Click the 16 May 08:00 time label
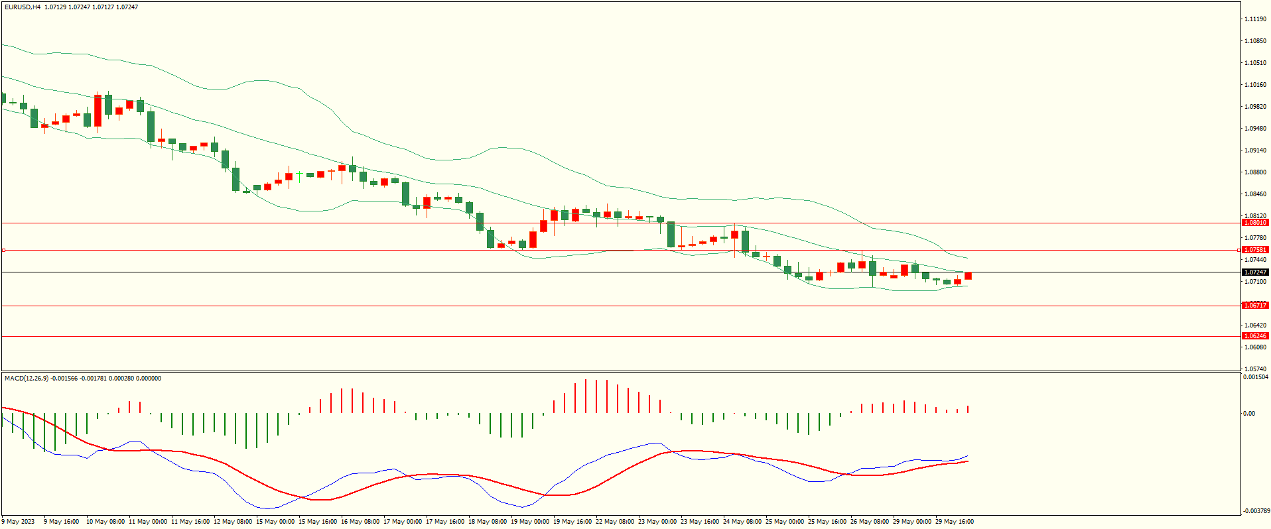The image size is (1271, 529). click(x=360, y=522)
